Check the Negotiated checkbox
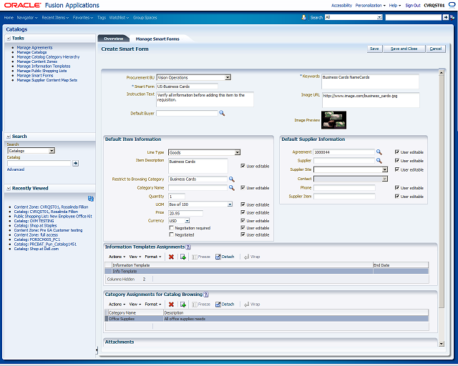Screen dimensions: 458x366 click(x=172, y=234)
